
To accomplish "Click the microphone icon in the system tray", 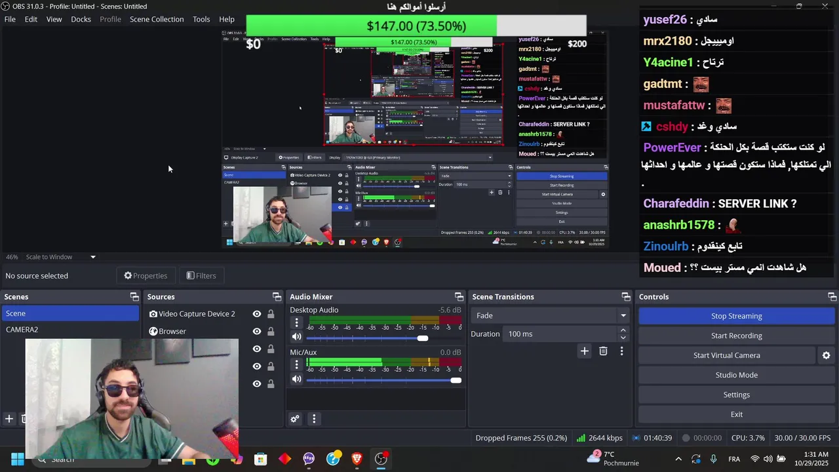I will 713,459.
